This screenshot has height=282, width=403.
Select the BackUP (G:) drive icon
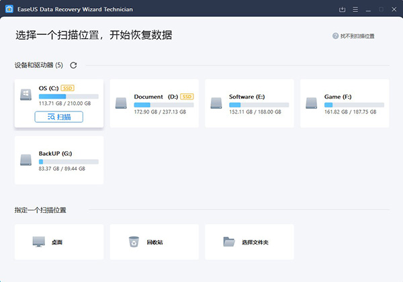(x=26, y=160)
